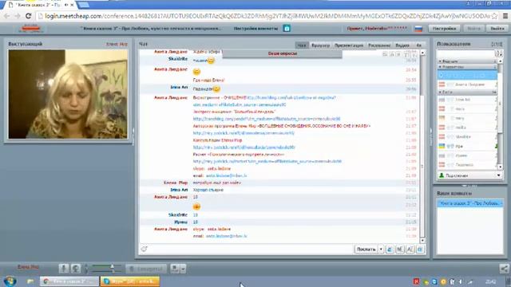
Task: Toggle the microphone button in bottom bar
Action: click(x=64, y=269)
